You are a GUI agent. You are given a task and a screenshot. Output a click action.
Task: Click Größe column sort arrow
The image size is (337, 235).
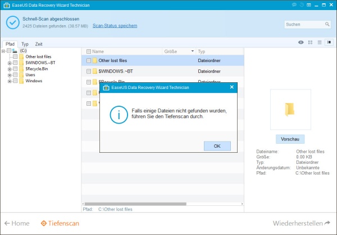193,51
